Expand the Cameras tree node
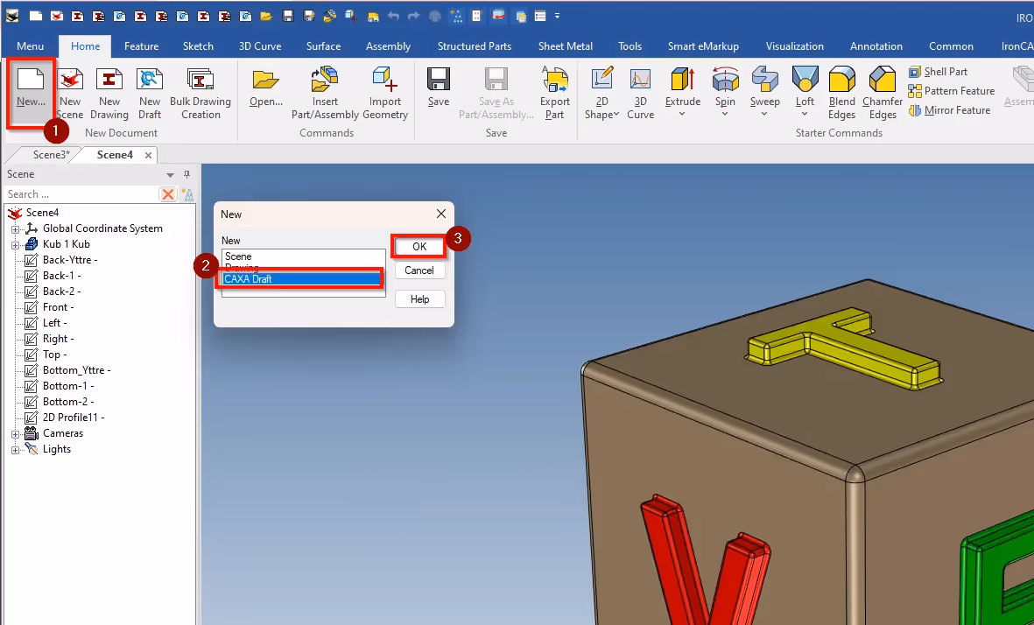Image resolution: width=1034 pixels, height=625 pixels. [x=14, y=432]
